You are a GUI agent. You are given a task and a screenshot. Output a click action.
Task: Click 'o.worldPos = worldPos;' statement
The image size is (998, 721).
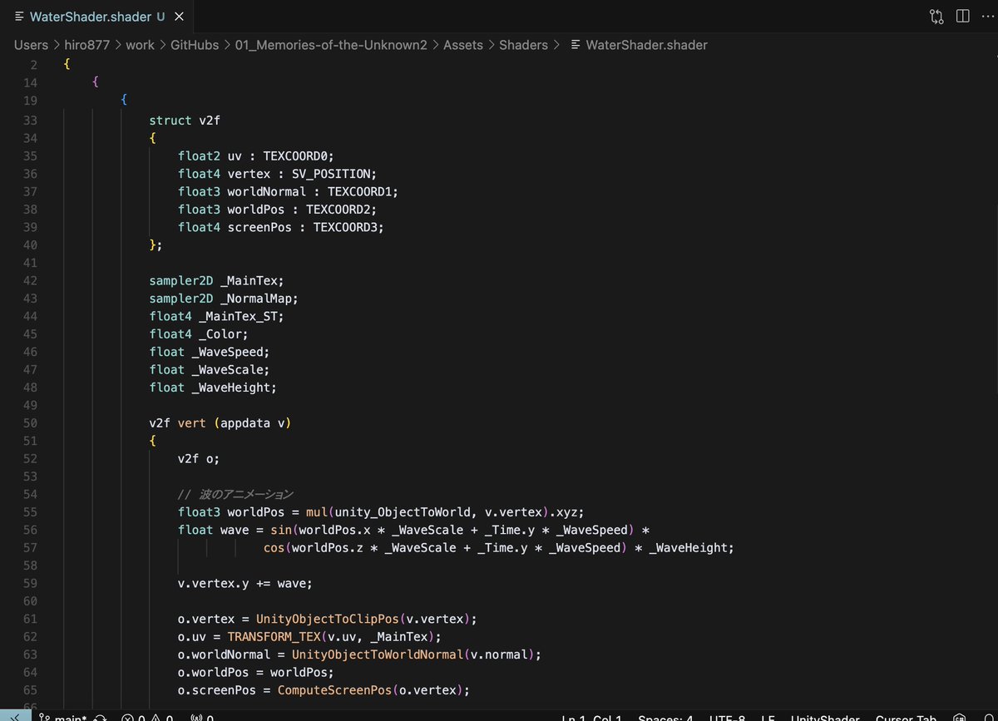coord(256,673)
